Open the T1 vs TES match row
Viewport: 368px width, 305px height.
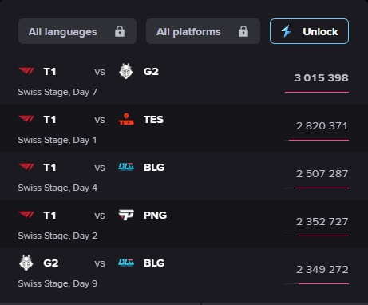click(184, 129)
